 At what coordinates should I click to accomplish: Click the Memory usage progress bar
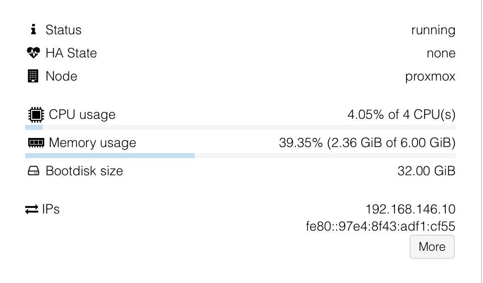pyautogui.click(x=240, y=156)
